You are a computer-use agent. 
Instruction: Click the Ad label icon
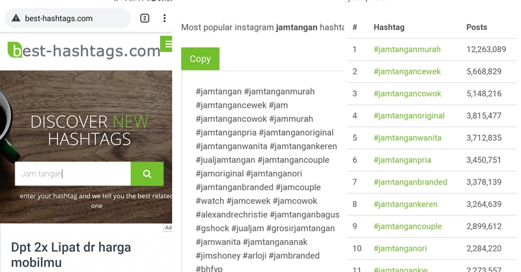[168, 228]
